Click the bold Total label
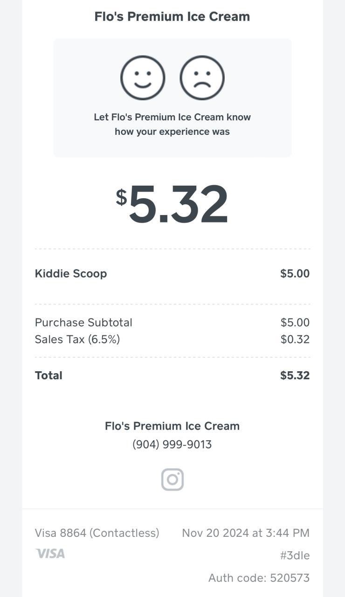 pos(48,375)
